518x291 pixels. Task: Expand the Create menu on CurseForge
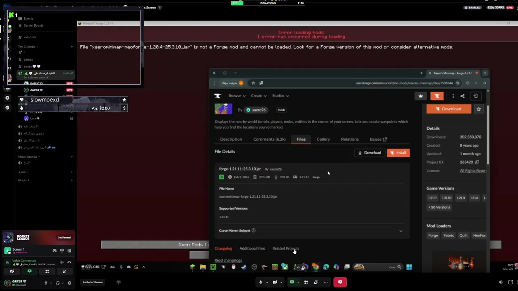point(259,96)
